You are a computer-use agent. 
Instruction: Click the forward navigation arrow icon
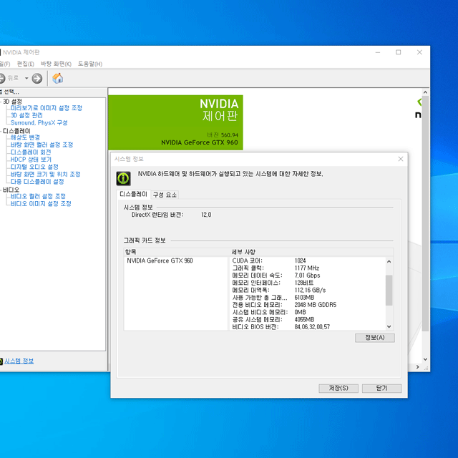tap(37, 78)
